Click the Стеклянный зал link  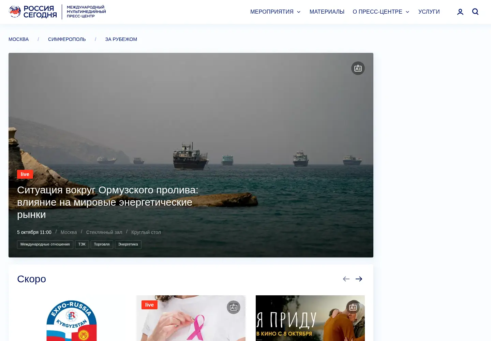click(x=104, y=232)
